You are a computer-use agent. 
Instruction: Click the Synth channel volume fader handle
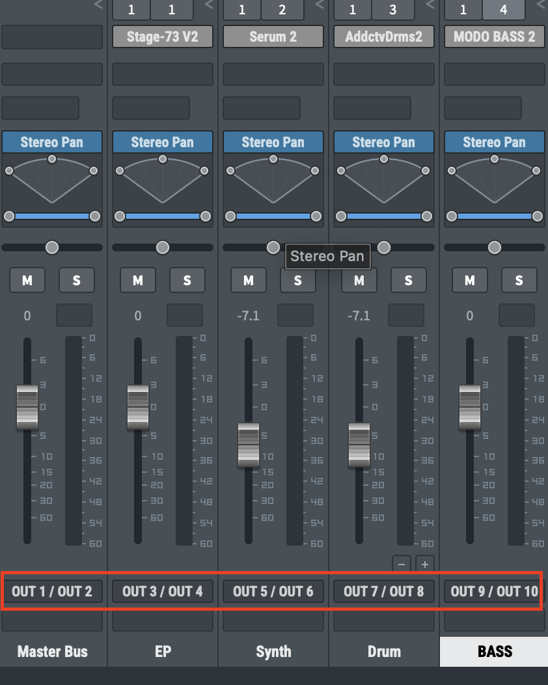[249, 445]
